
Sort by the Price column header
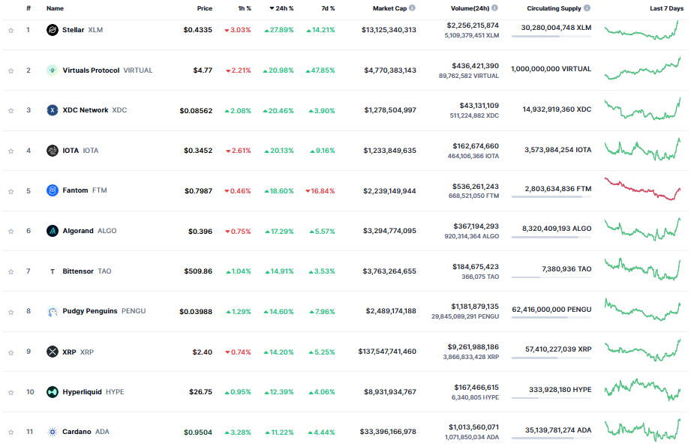click(x=205, y=8)
